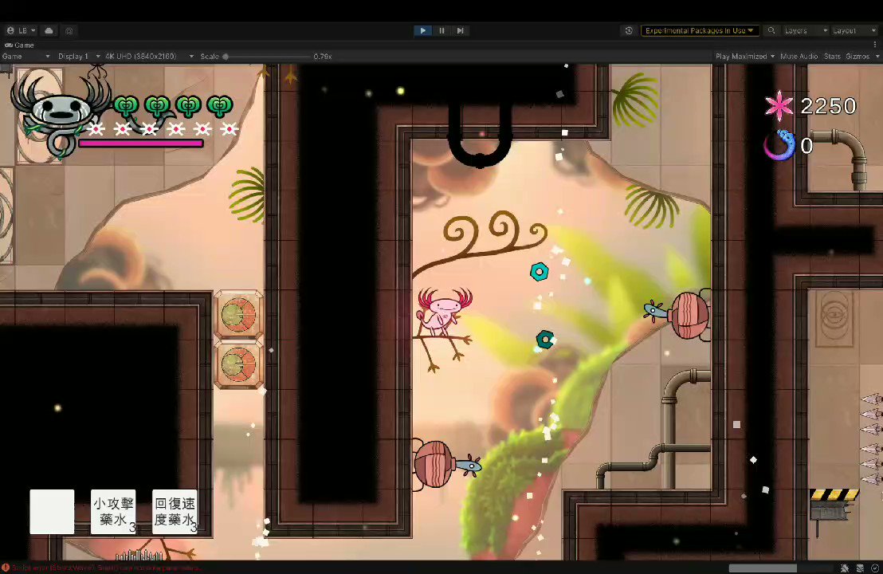Click the pink energy bar
Screen dimensions: 883x574
(141, 143)
